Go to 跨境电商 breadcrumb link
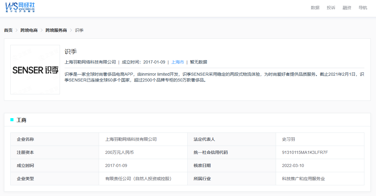 click(29, 30)
